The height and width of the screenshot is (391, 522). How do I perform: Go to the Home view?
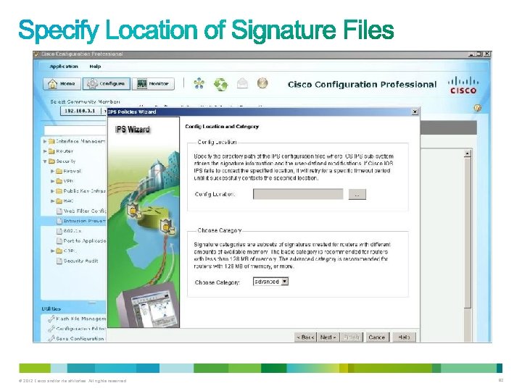[62, 84]
